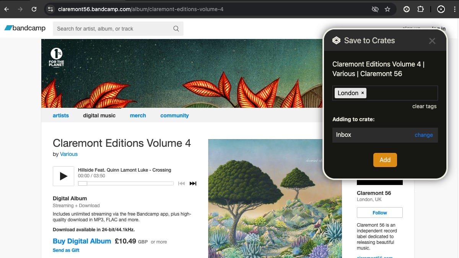Click the Add button
Image resolution: width=459 pixels, height=258 pixels.
pos(385,160)
